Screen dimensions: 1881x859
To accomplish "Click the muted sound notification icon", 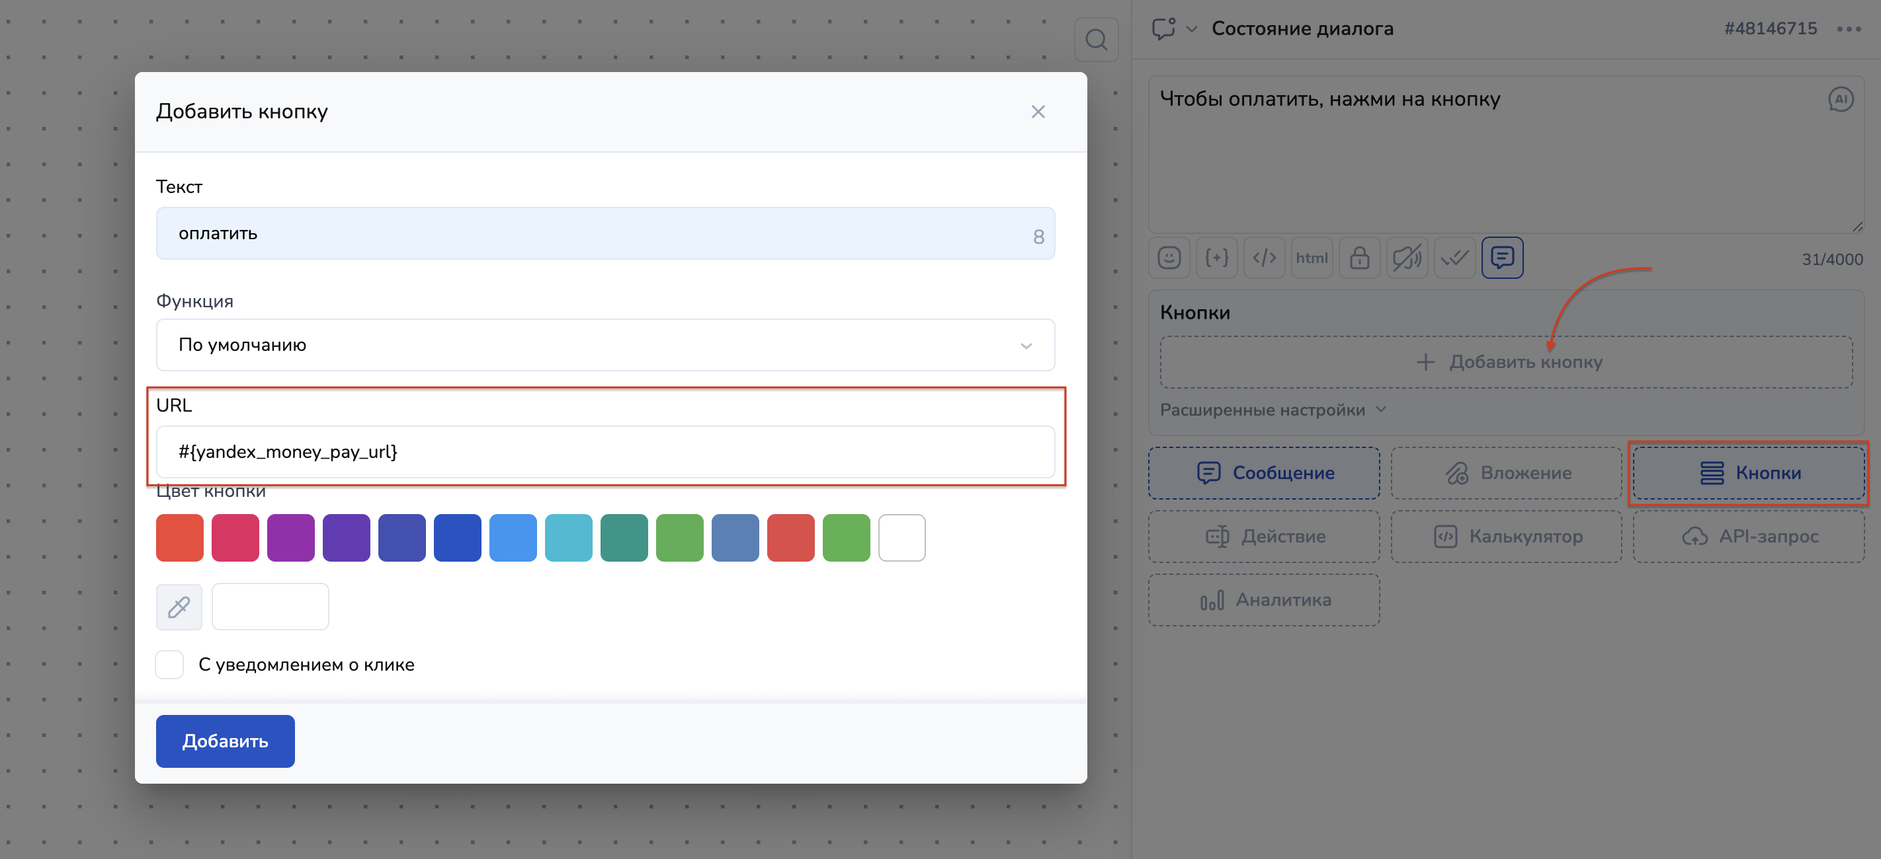I will point(1406,258).
